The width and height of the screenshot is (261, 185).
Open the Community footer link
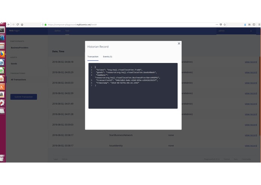pyautogui.click(x=246, y=159)
